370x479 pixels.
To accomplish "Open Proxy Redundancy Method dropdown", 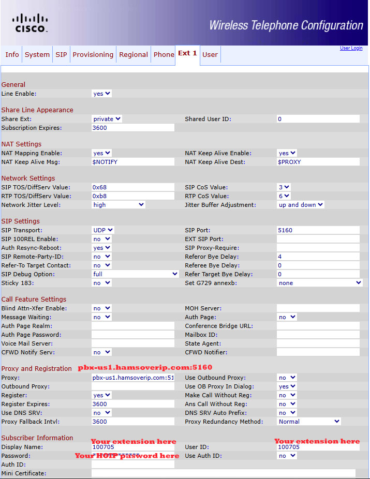I will click(x=309, y=422).
